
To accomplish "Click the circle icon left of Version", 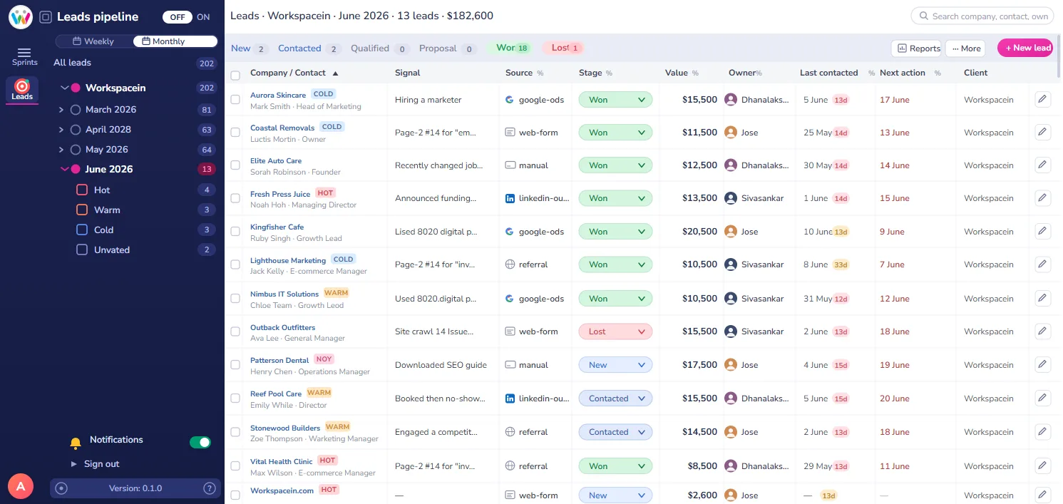I will pyautogui.click(x=61, y=488).
